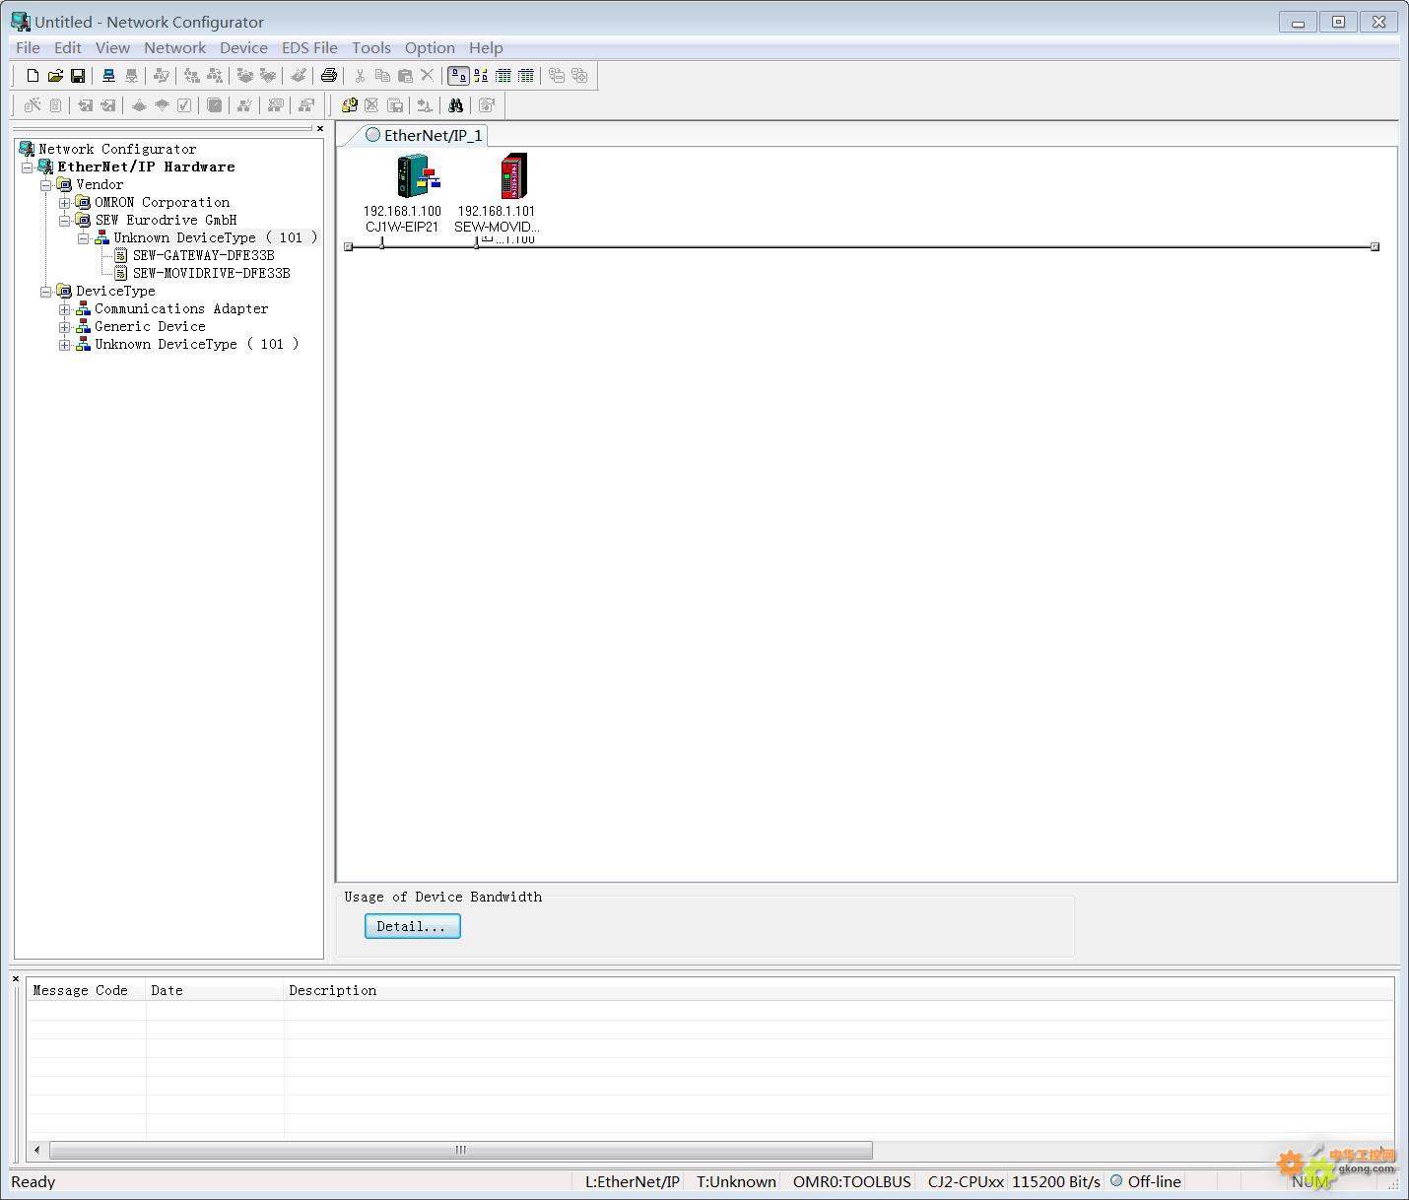Click the Find binoculars icon
The image size is (1409, 1200).
point(455,105)
